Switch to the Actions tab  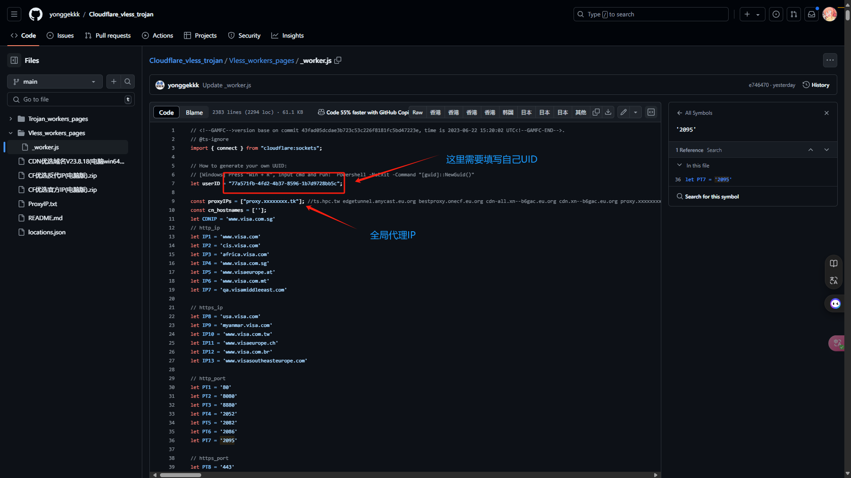(157, 35)
